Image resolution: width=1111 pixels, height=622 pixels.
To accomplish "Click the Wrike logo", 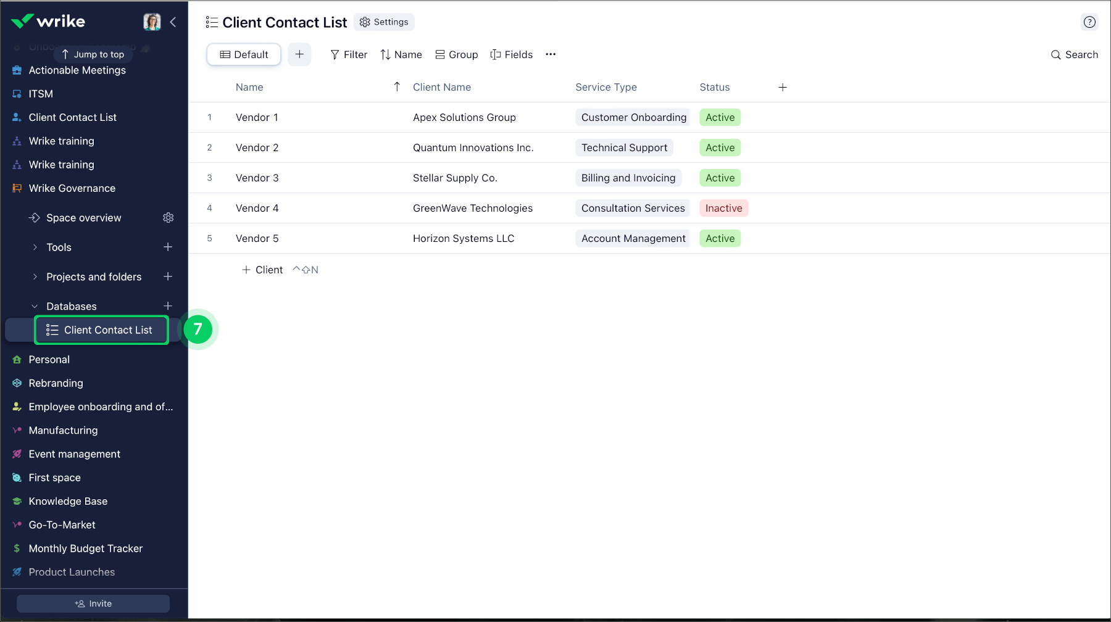I will pos(49,20).
